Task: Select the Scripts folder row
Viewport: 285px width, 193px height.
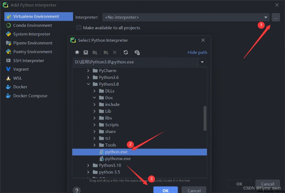Action: 139,125
